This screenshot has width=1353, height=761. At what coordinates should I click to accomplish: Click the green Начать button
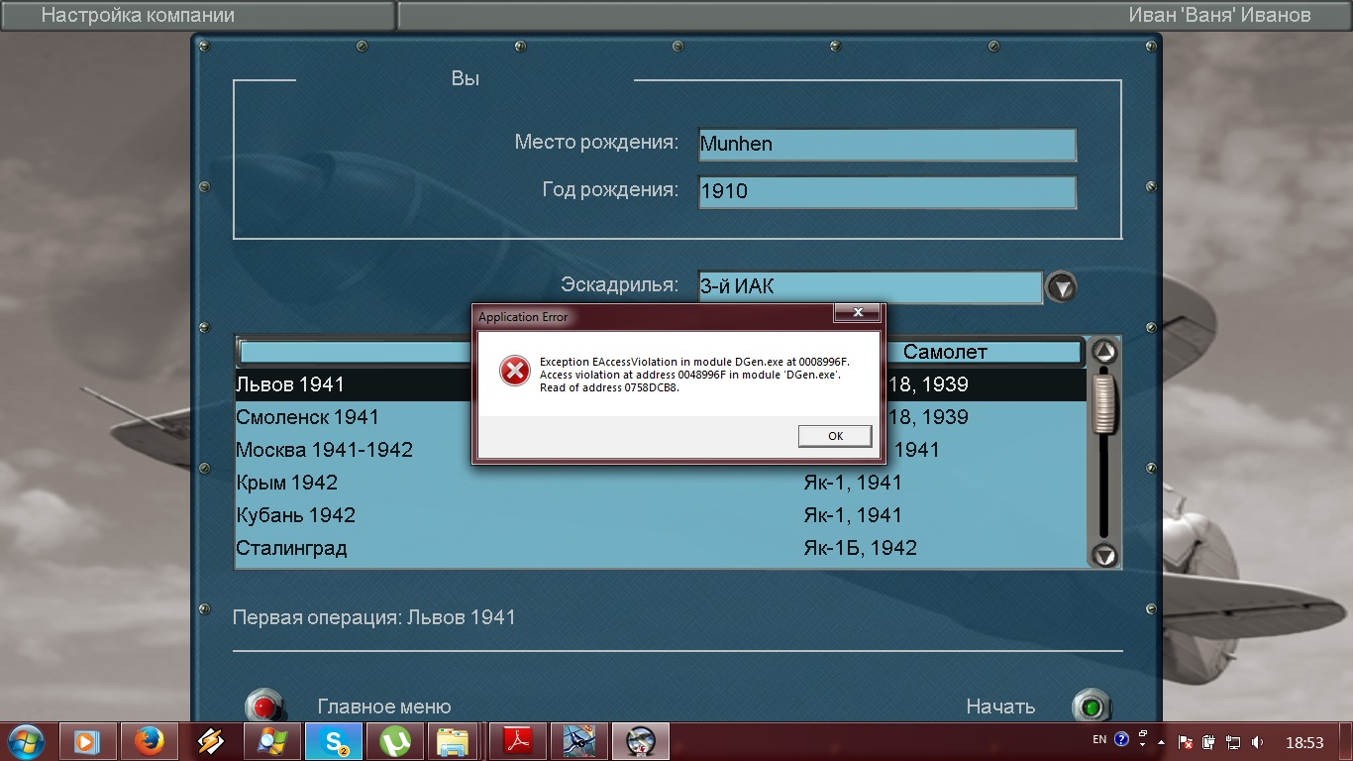coord(1092,707)
